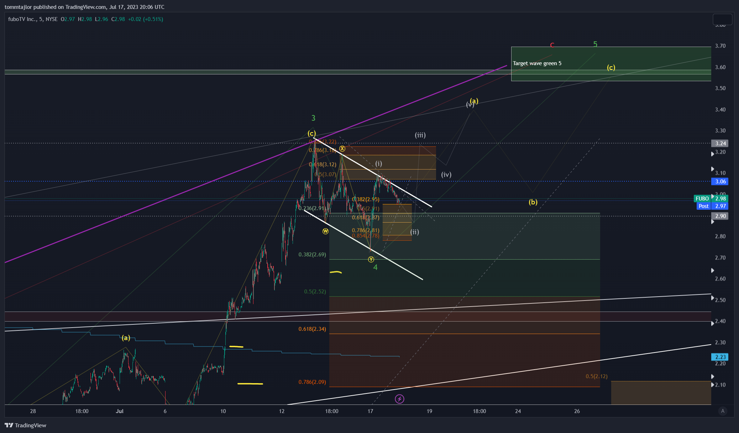Select the 'Target wave green 5' box label
The image size is (739, 433).
537,63
